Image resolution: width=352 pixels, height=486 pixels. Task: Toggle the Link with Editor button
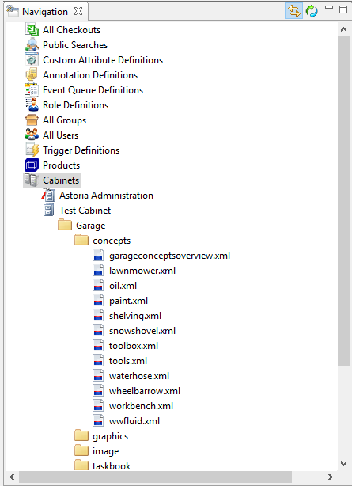[293, 11]
